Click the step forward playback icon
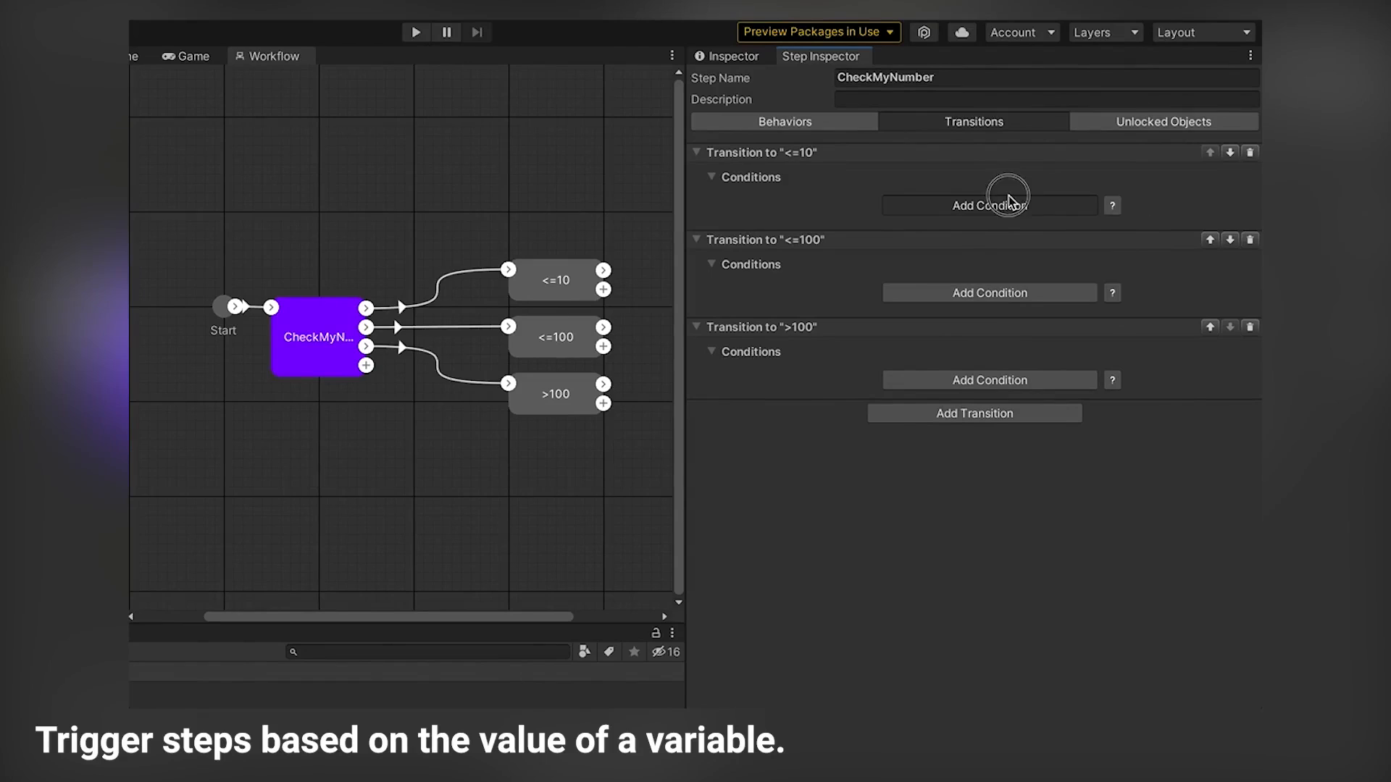 tap(477, 32)
